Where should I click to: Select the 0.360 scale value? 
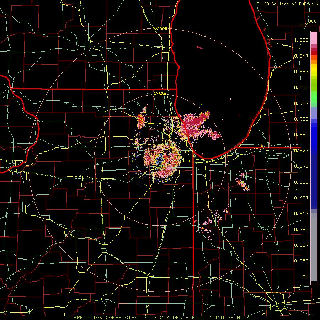tap(301, 230)
